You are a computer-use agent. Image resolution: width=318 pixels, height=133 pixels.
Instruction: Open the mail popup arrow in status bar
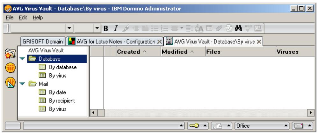309,126
